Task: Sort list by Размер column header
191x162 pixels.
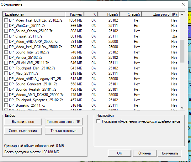Action: coord(74,14)
